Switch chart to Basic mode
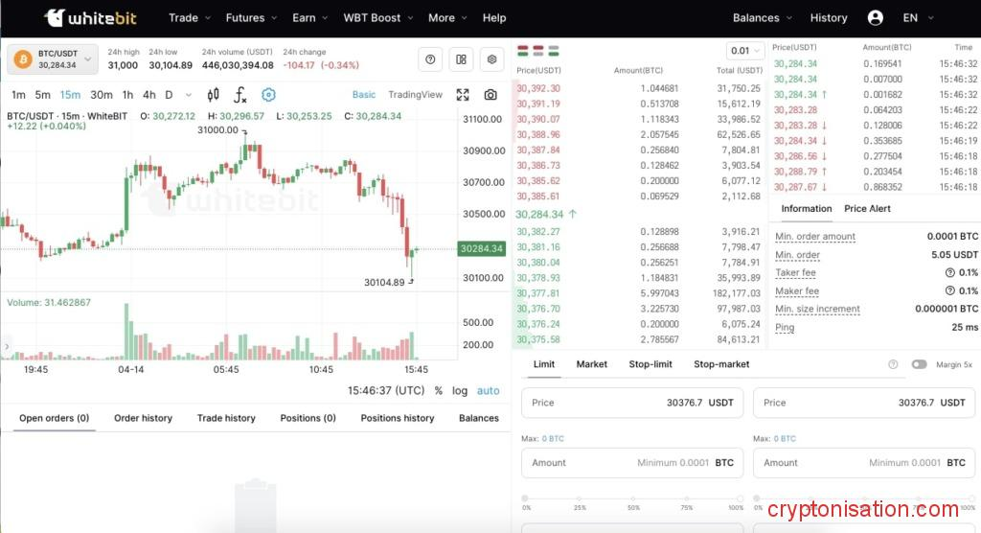This screenshot has width=981, height=533. click(363, 95)
